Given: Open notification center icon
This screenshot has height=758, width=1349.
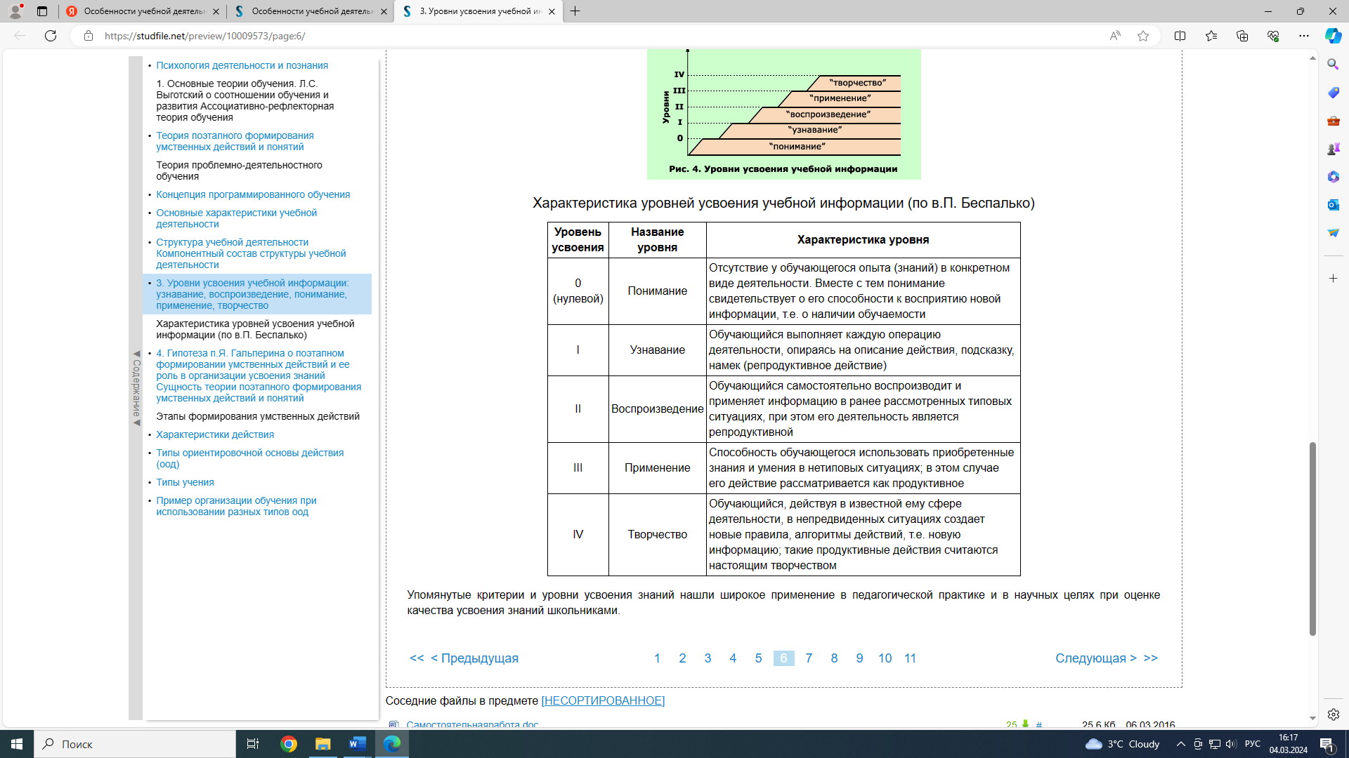Looking at the screenshot, I should [1327, 745].
